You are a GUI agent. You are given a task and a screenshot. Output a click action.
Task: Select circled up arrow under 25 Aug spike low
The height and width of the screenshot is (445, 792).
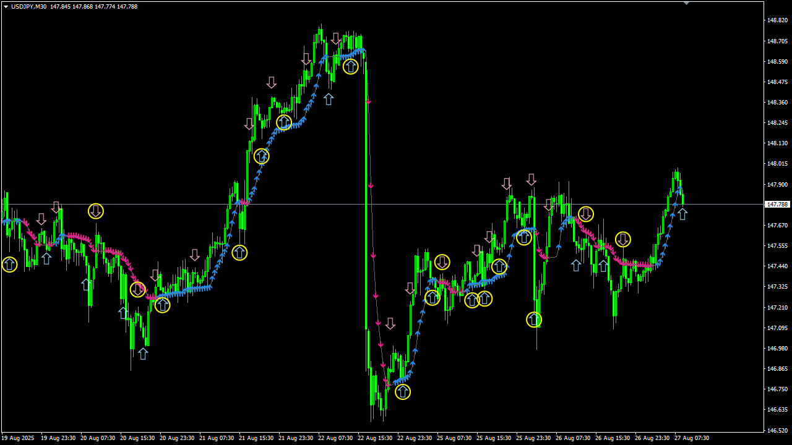point(534,320)
